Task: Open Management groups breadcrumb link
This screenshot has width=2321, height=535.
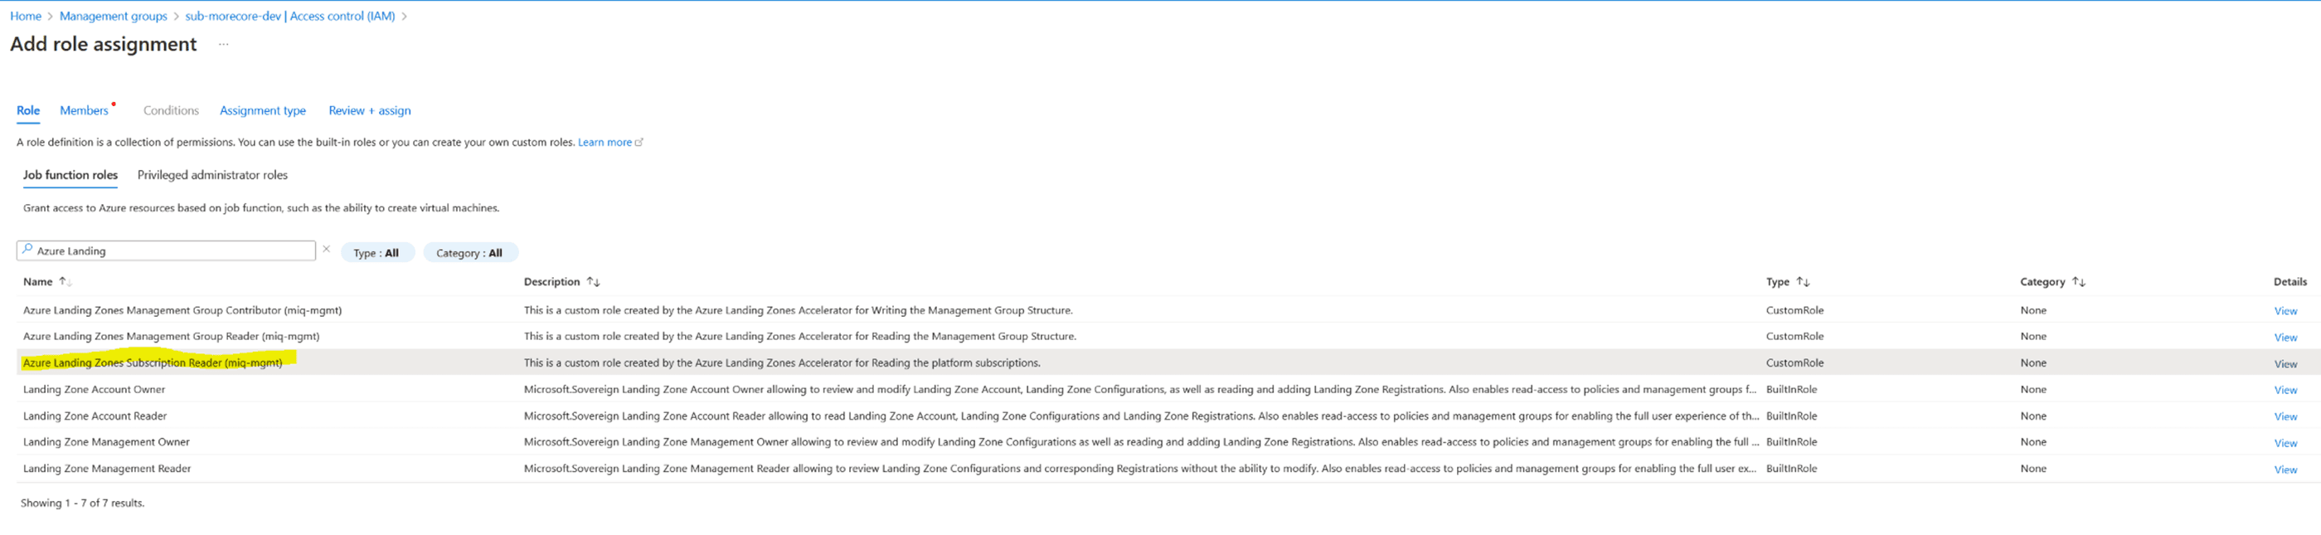Action: pos(114,17)
